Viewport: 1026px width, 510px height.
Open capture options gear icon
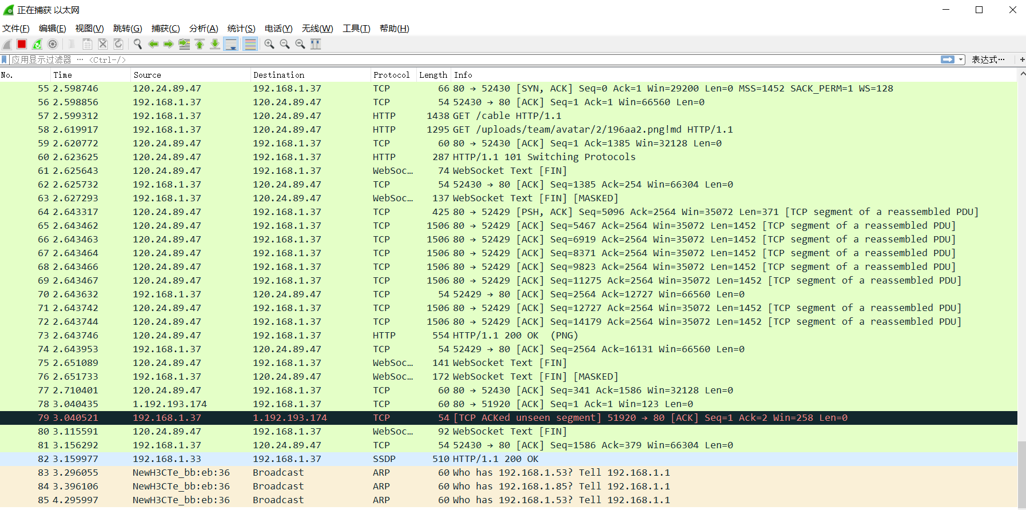click(53, 44)
